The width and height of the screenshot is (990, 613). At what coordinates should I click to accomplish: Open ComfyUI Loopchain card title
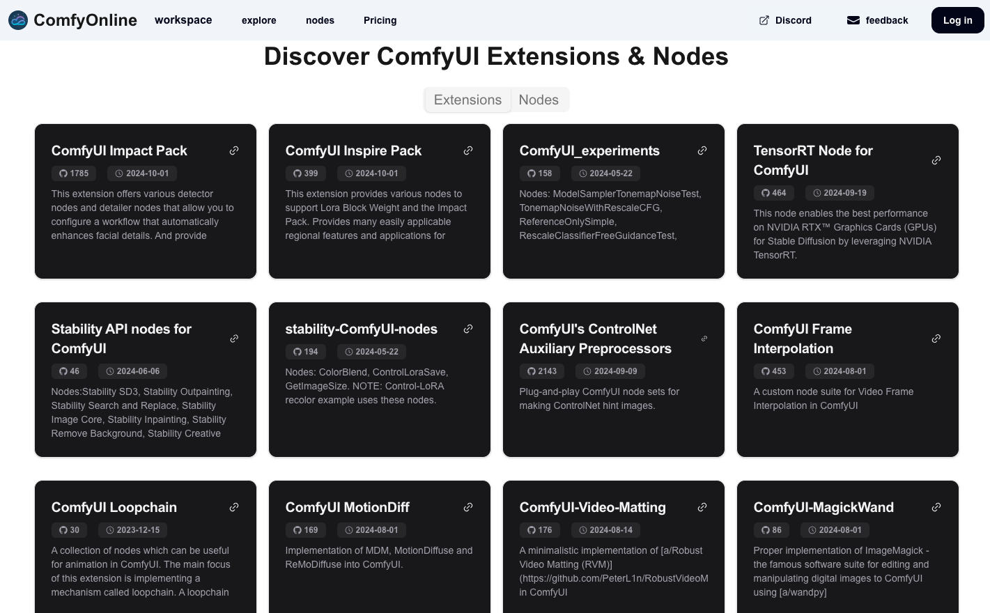tap(114, 507)
